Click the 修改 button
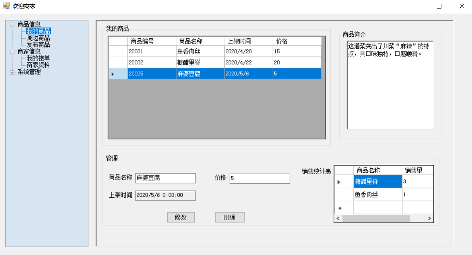 (181, 217)
